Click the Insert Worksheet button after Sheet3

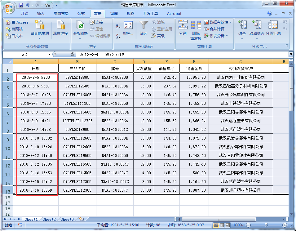click(x=81, y=219)
